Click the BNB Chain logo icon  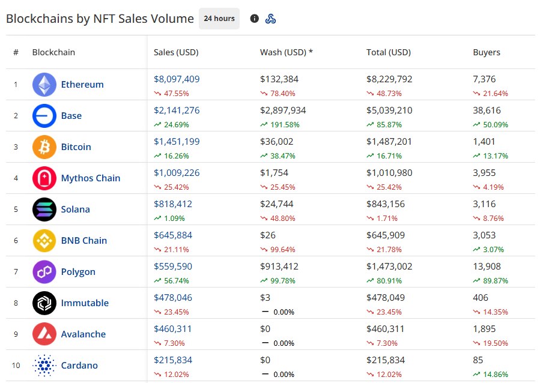44,241
